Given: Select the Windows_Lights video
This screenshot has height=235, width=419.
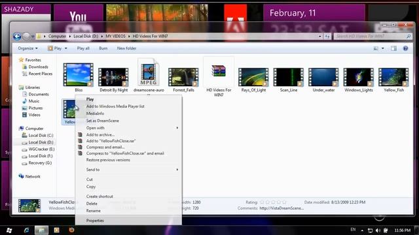Looking at the screenshot, I should click(x=359, y=80).
